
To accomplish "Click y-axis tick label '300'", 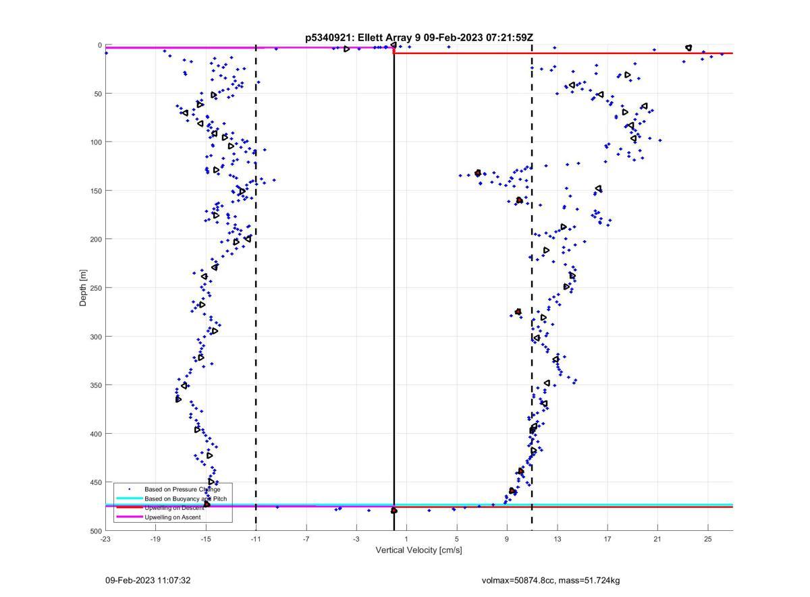I will click(96, 337).
